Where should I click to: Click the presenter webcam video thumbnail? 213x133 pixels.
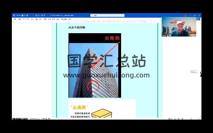[x=179, y=27]
